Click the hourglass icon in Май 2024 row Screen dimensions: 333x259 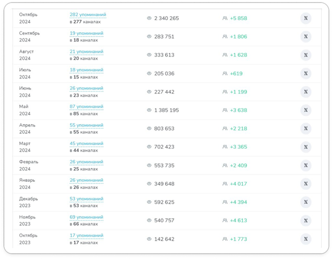(306, 110)
